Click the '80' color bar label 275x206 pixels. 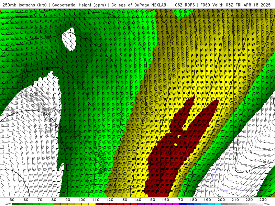54,200
